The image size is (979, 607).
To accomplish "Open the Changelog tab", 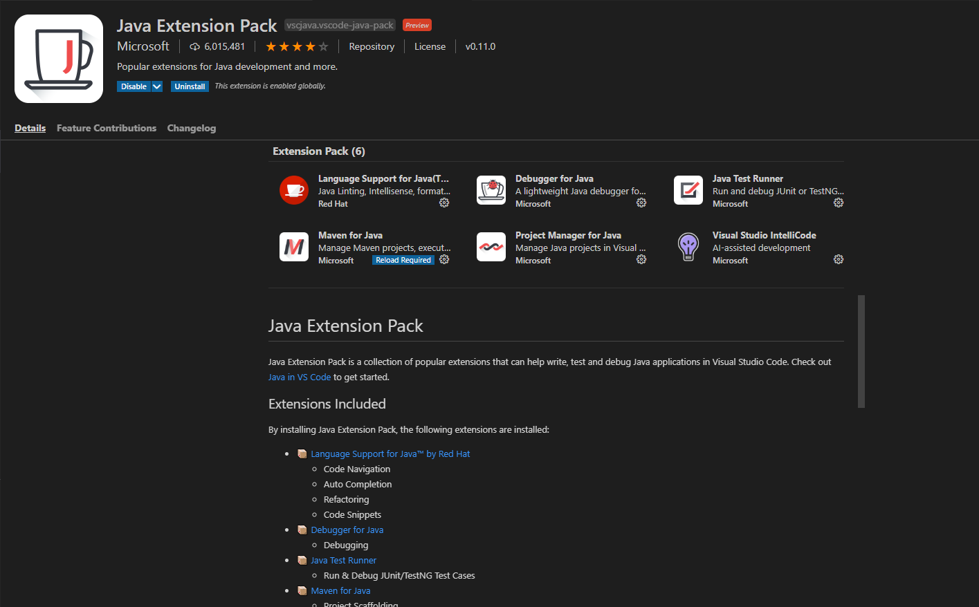I will (x=192, y=128).
